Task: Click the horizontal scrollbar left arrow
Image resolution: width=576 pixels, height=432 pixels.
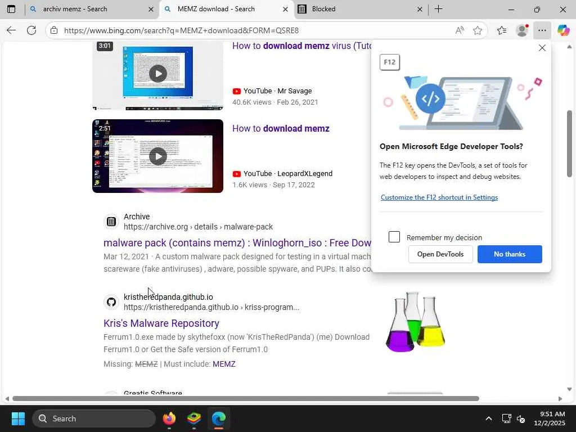Action: click(x=7, y=399)
